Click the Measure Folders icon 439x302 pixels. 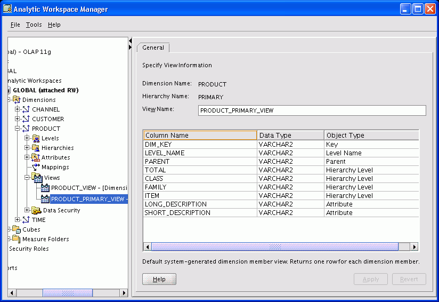click(x=17, y=239)
